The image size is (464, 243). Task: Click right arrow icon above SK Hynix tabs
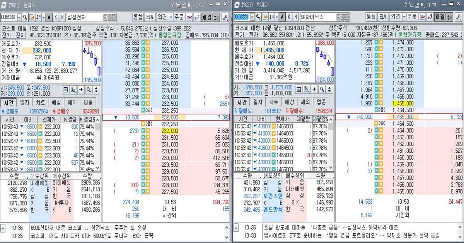314,89
